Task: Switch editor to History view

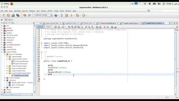Action: point(48,27)
